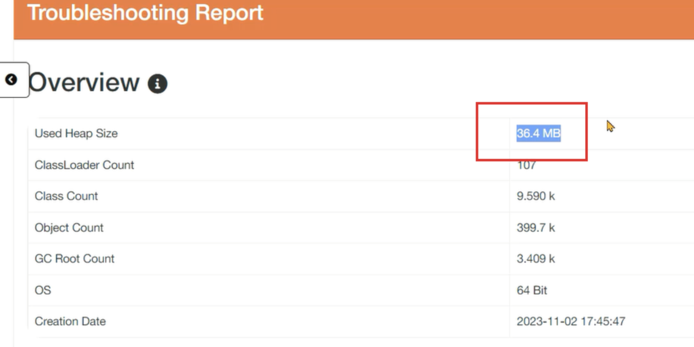
Task: Select the 64 Bit value
Action: [x=532, y=290]
